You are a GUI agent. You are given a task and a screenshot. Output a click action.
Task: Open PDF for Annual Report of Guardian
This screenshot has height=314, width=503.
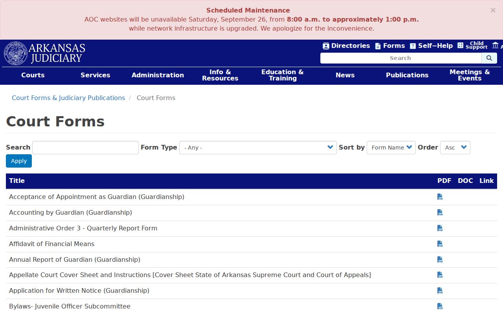tap(440, 259)
